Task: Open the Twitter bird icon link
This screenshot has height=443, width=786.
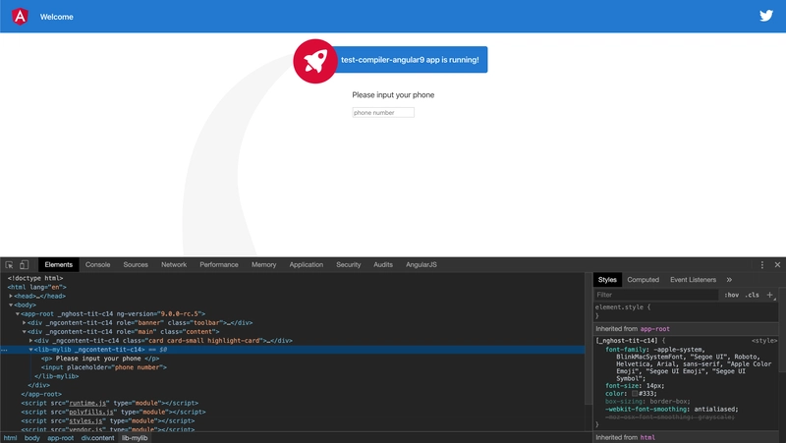Action: coord(766,16)
